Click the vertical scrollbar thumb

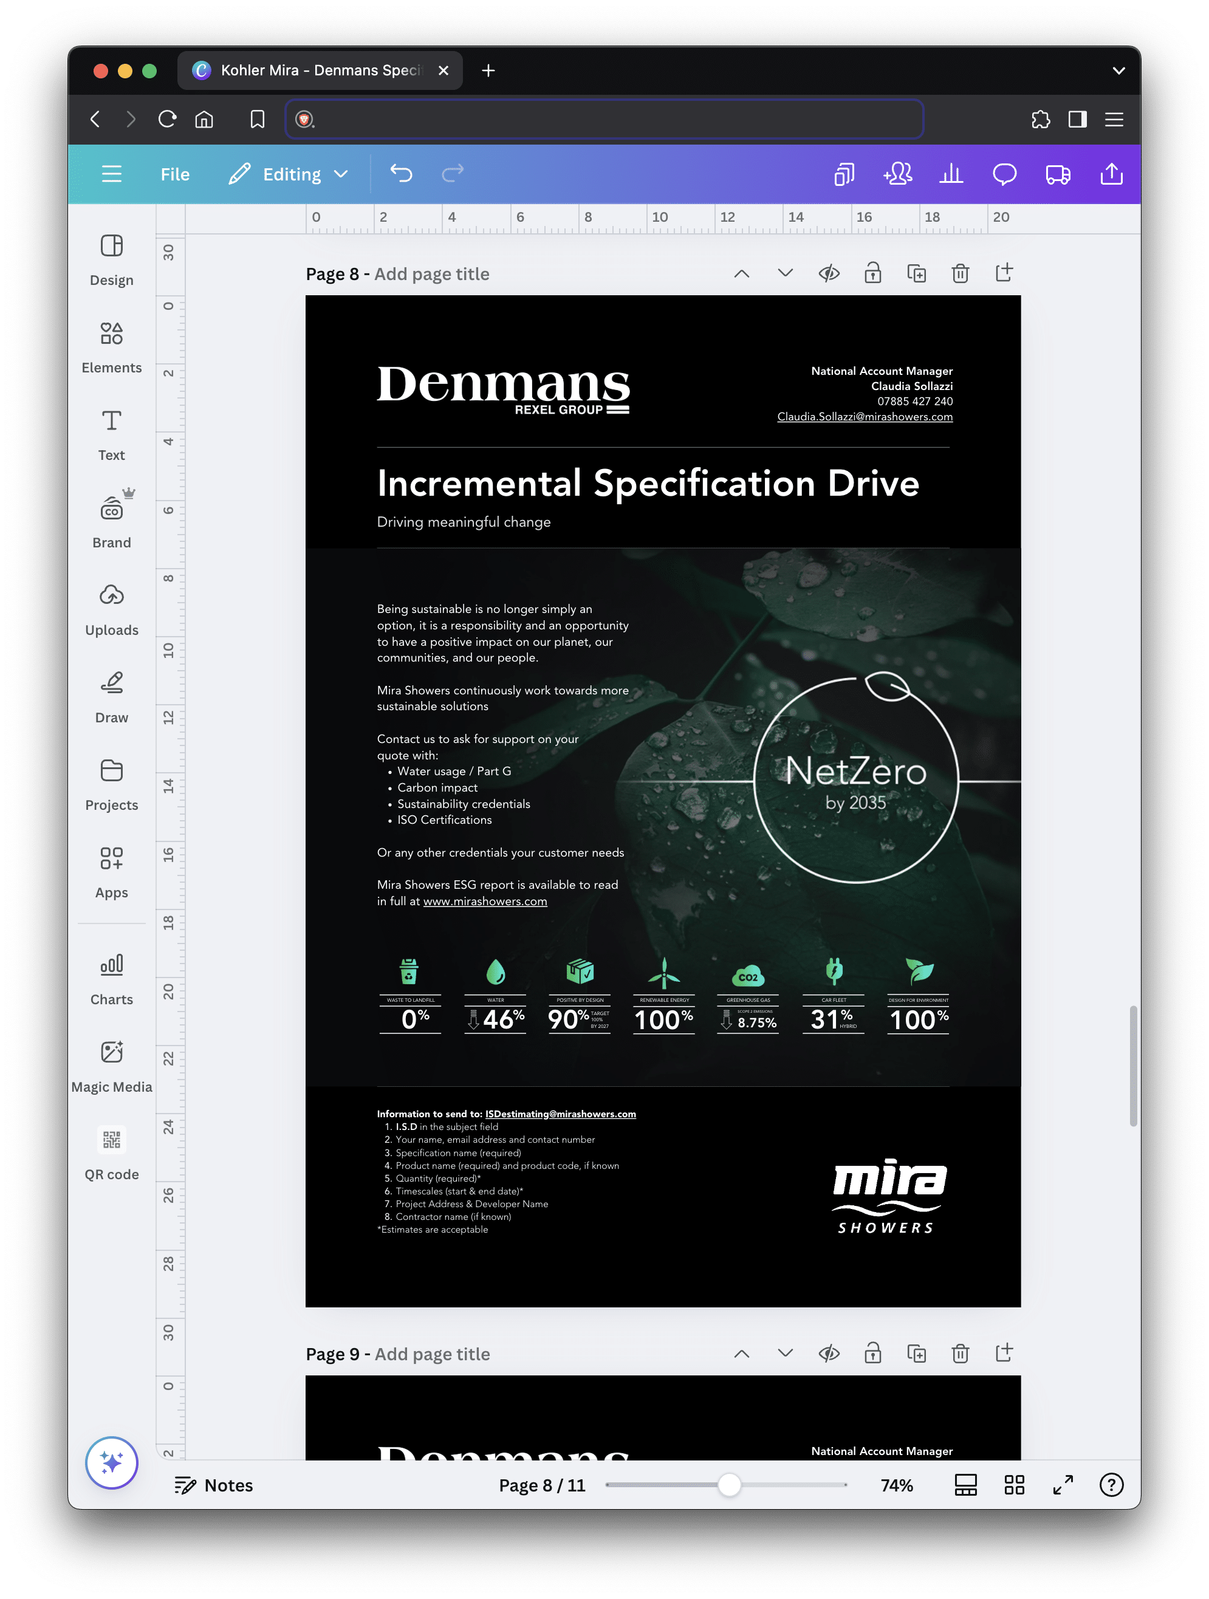pos(1133,1066)
